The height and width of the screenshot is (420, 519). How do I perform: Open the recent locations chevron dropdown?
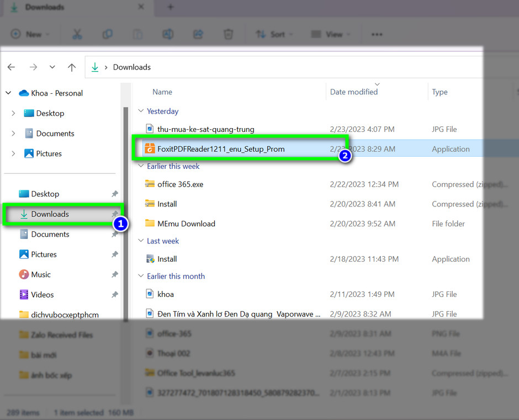(x=52, y=67)
